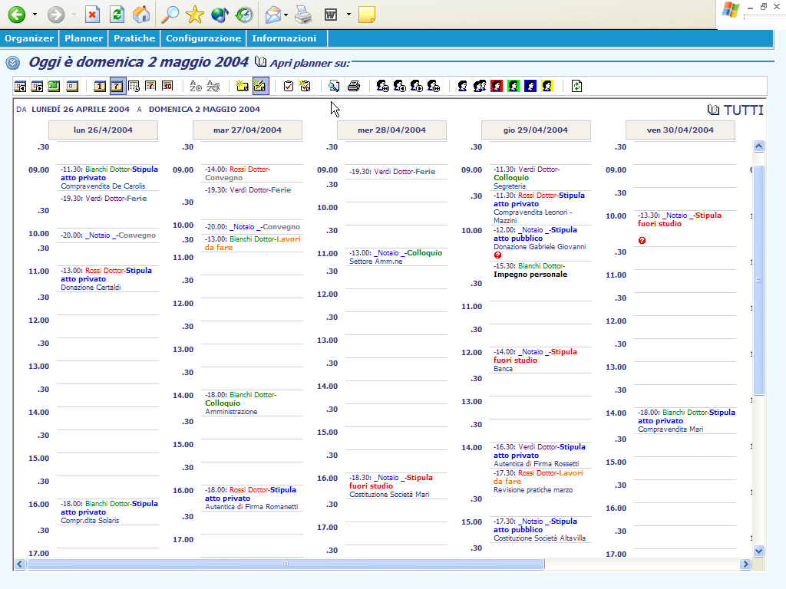Select the yellow person color filter
The image size is (786, 589).
(547, 86)
